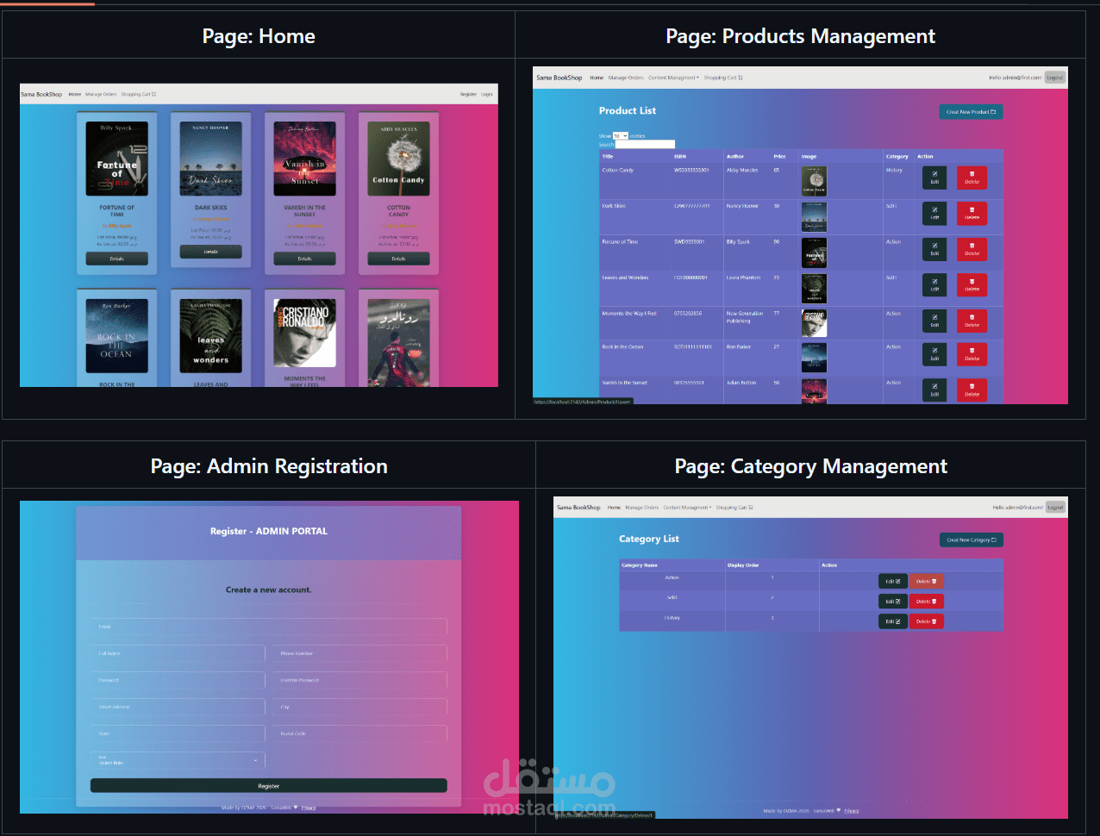
Task: Click Register link on Home page
Action: (x=468, y=94)
